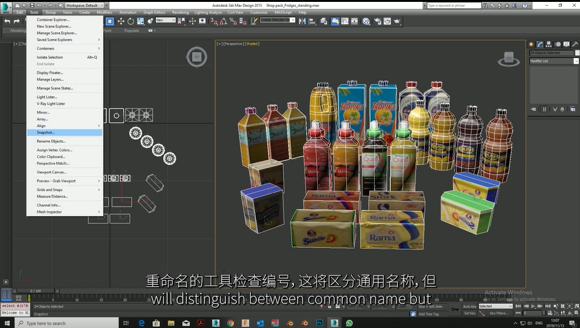Open Photoshop from the Windows taskbar
The width and height of the screenshot is (580, 328).
(319, 323)
